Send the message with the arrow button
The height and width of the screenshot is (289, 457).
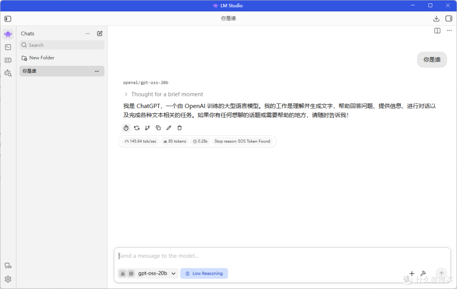coord(441,273)
